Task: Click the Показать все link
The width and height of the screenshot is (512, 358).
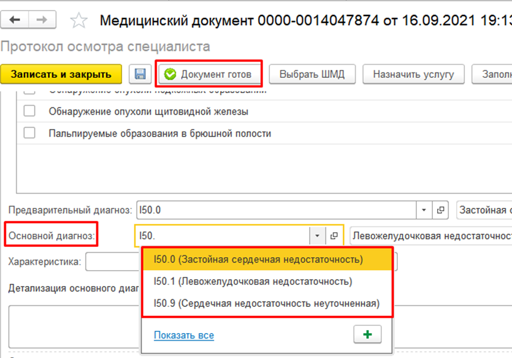Action: (x=184, y=335)
